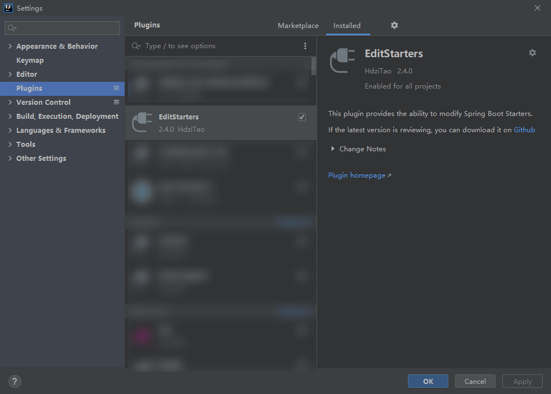
Task: Expand Languages & Frameworks node
Action: [x=10, y=130]
